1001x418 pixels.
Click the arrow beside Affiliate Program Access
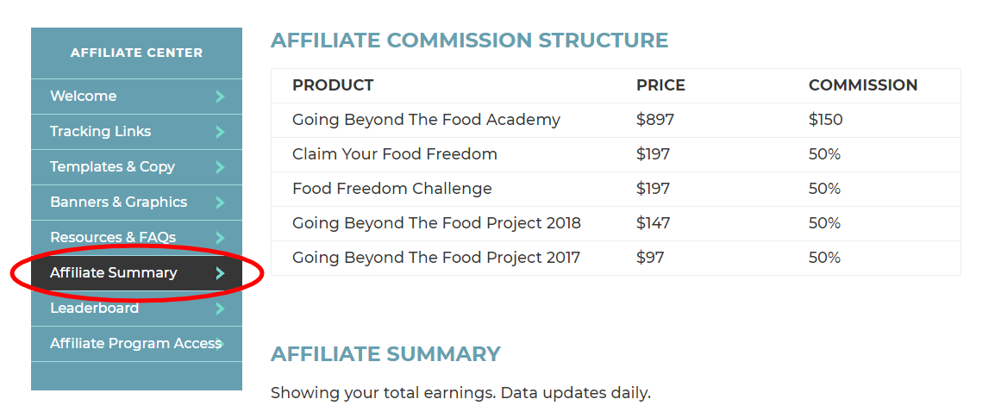[220, 344]
